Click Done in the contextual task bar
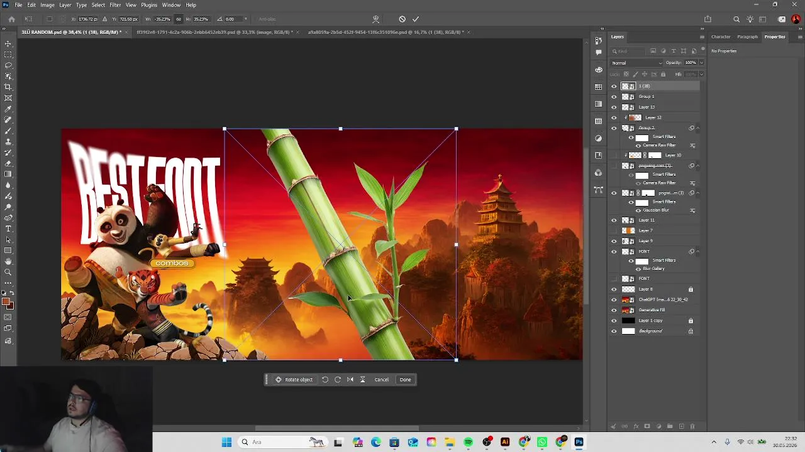 tap(405, 379)
